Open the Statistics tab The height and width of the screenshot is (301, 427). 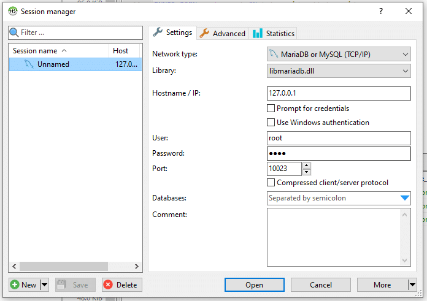(x=273, y=34)
